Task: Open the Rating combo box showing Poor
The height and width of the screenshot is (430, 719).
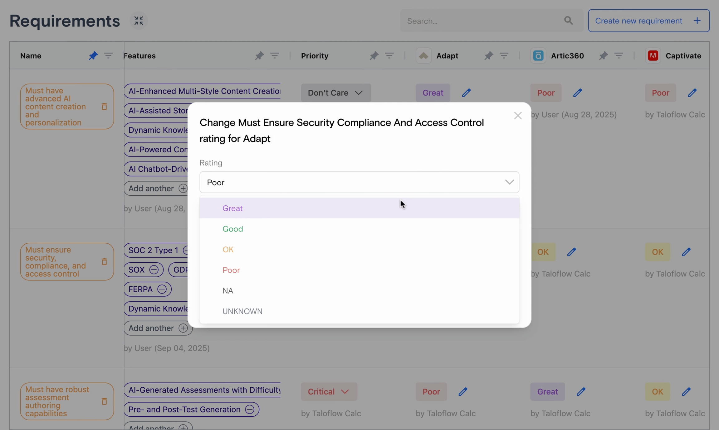Action: [x=359, y=182]
